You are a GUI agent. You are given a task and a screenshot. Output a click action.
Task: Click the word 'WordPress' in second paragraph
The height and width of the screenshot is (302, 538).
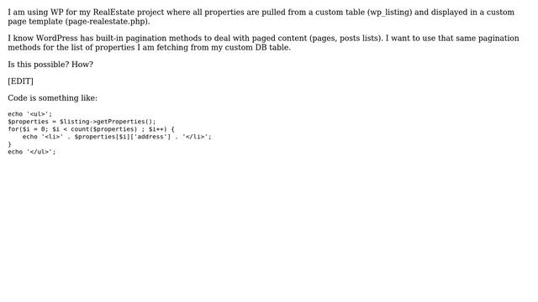click(56, 38)
